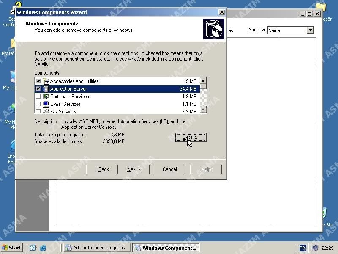This screenshot has width=338, height=254.
Task: Click the system tray icon beside the clock
Action: click(x=315, y=248)
